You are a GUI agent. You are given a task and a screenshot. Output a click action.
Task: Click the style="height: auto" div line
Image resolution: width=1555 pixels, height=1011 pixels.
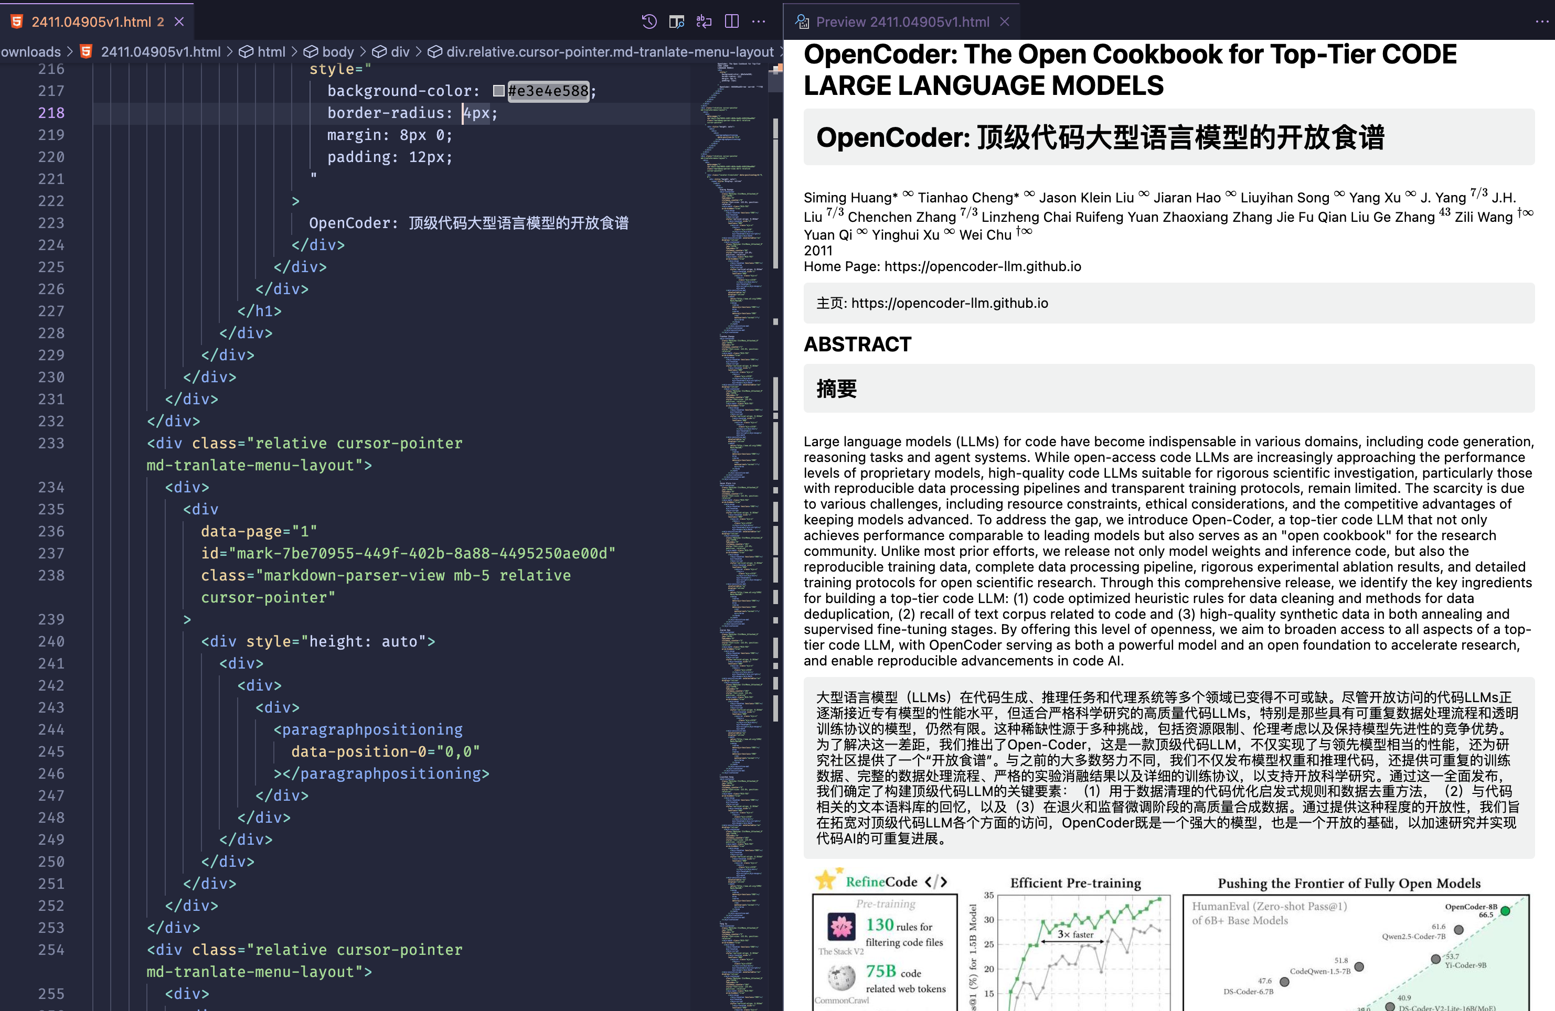coord(317,641)
